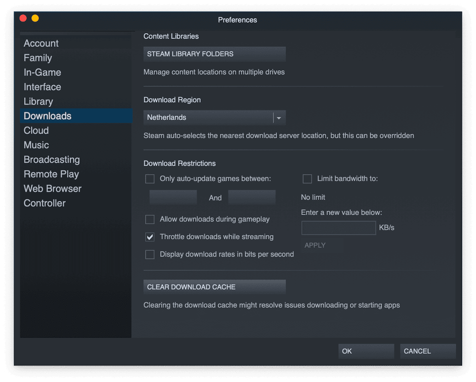Open Steam Library Folders
The width and height of the screenshot is (476, 382).
(x=215, y=54)
